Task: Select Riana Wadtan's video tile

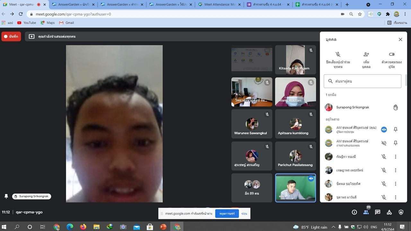Action: [x=295, y=92]
